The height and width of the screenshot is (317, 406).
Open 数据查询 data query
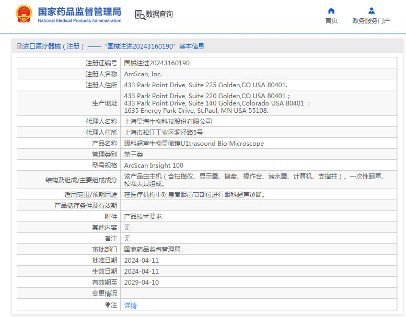pos(159,14)
